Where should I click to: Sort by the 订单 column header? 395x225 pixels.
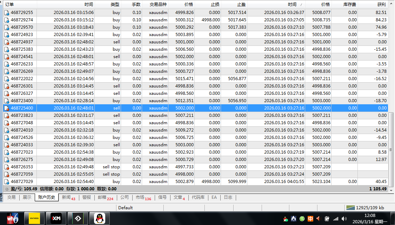(x=19, y=5)
